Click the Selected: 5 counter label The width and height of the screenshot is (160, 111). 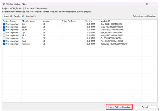(x=30, y=16)
